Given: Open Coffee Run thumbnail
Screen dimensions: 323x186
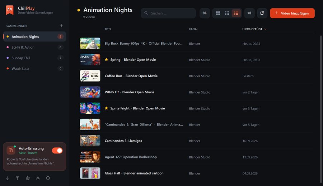Looking at the screenshot, I should coord(90,76).
